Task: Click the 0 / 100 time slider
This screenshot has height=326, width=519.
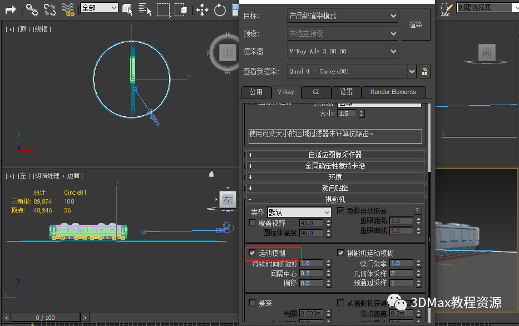Action: pos(46,318)
